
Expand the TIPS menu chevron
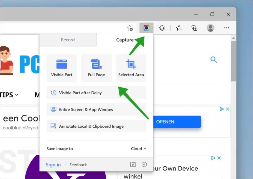pos(17,95)
